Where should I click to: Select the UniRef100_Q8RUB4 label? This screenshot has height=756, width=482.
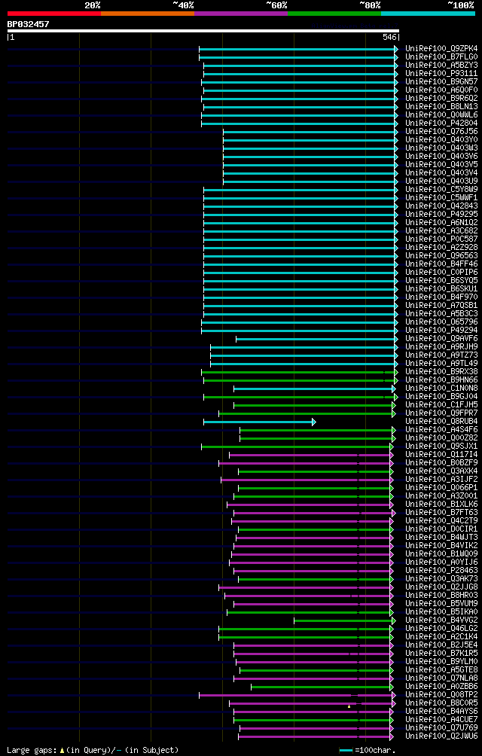point(441,422)
